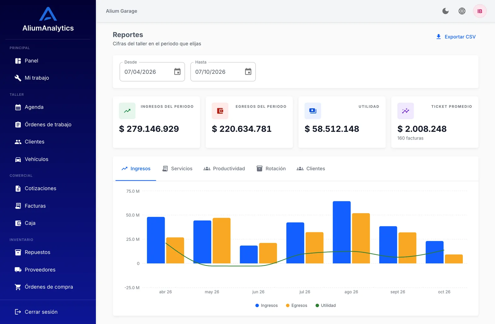Switch to the Rotación tab
This screenshot has width=495, height=324.
click(271, 169)
